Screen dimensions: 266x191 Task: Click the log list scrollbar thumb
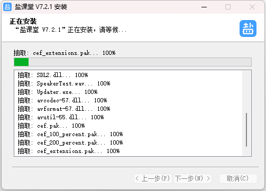click(x=246, y=130)
